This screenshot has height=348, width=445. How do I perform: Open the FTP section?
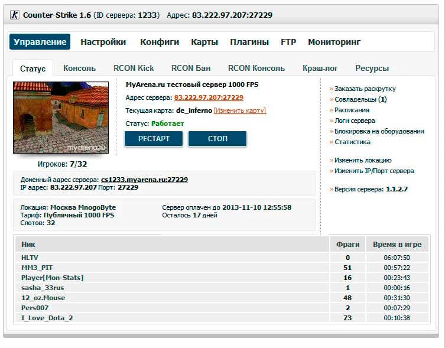(288, 42)
